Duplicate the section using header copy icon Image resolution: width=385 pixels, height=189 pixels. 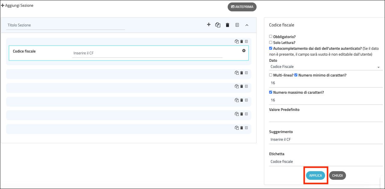(218, 25)
